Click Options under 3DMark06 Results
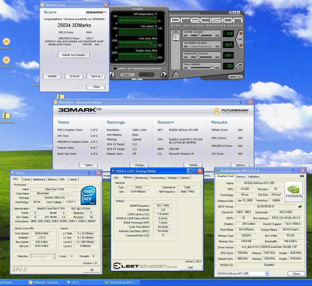 (241, 165)
